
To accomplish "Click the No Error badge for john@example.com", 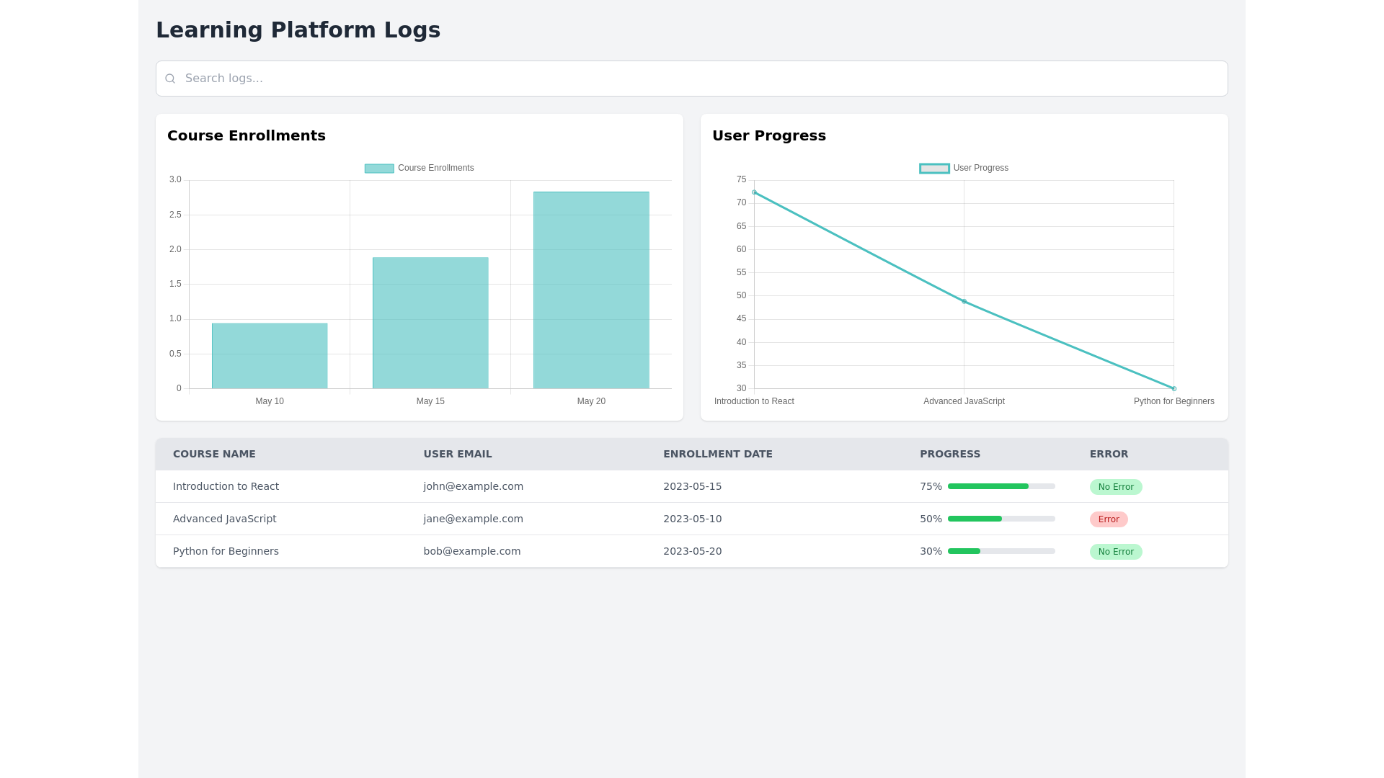I will [1115, 487].
